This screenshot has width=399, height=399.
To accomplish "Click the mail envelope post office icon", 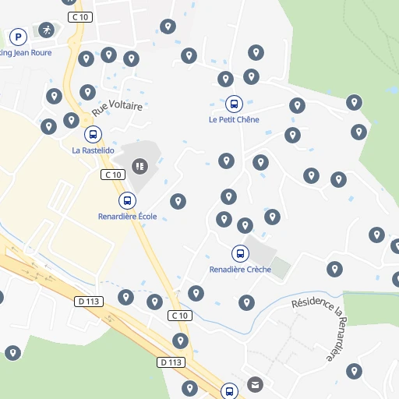I will [255, 384].
